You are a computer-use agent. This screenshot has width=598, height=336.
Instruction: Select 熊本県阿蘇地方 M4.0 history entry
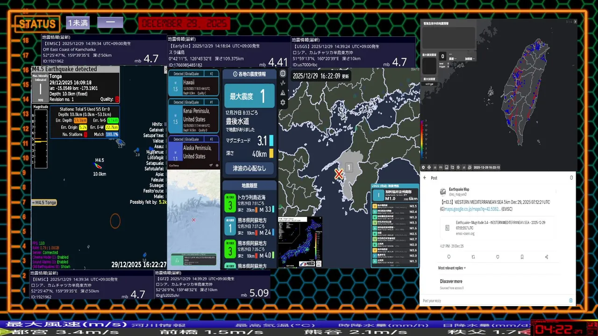click(x=250, y=249)
